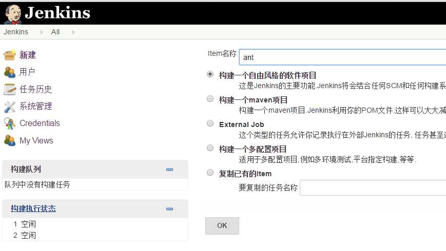Click the 队列中没有构建任务 text
This screenshot has width=446, height=251.
[37, 184]
